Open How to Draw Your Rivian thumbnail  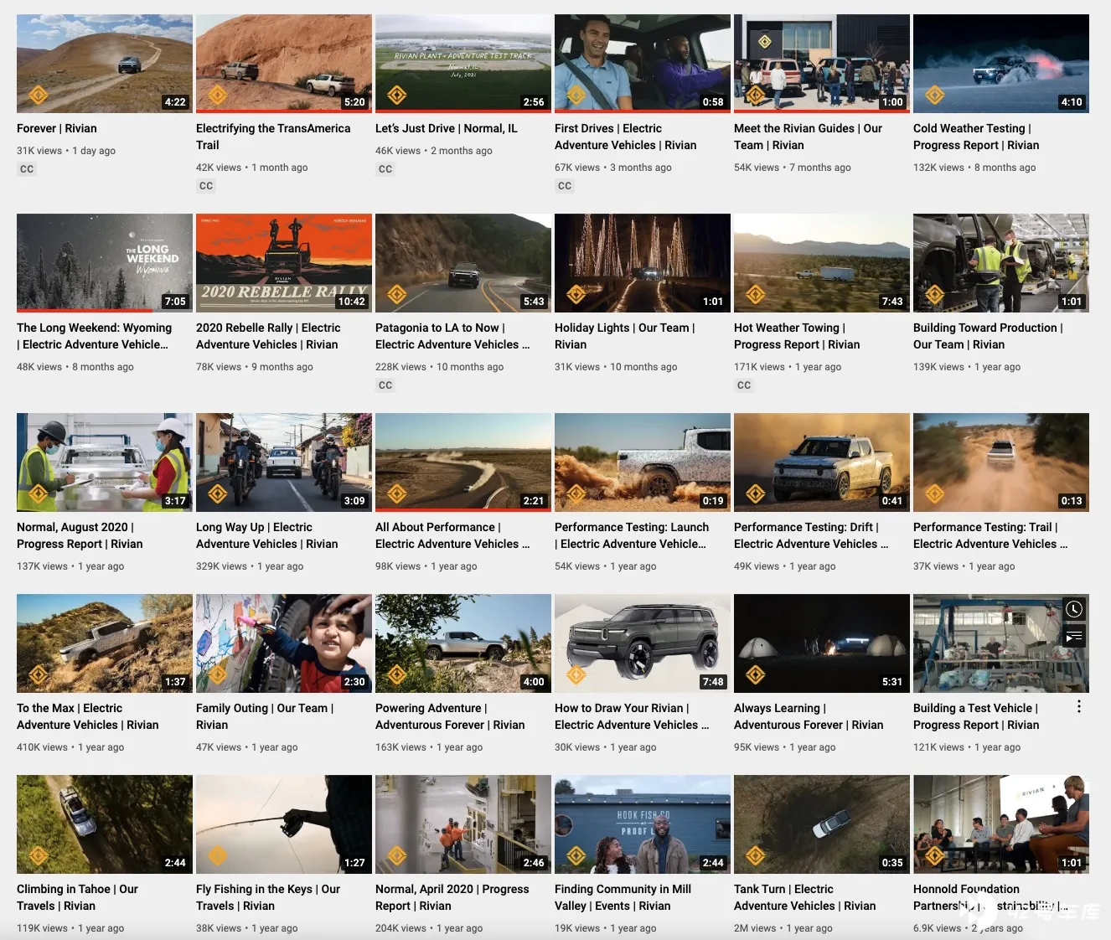[x=643, y=643]
